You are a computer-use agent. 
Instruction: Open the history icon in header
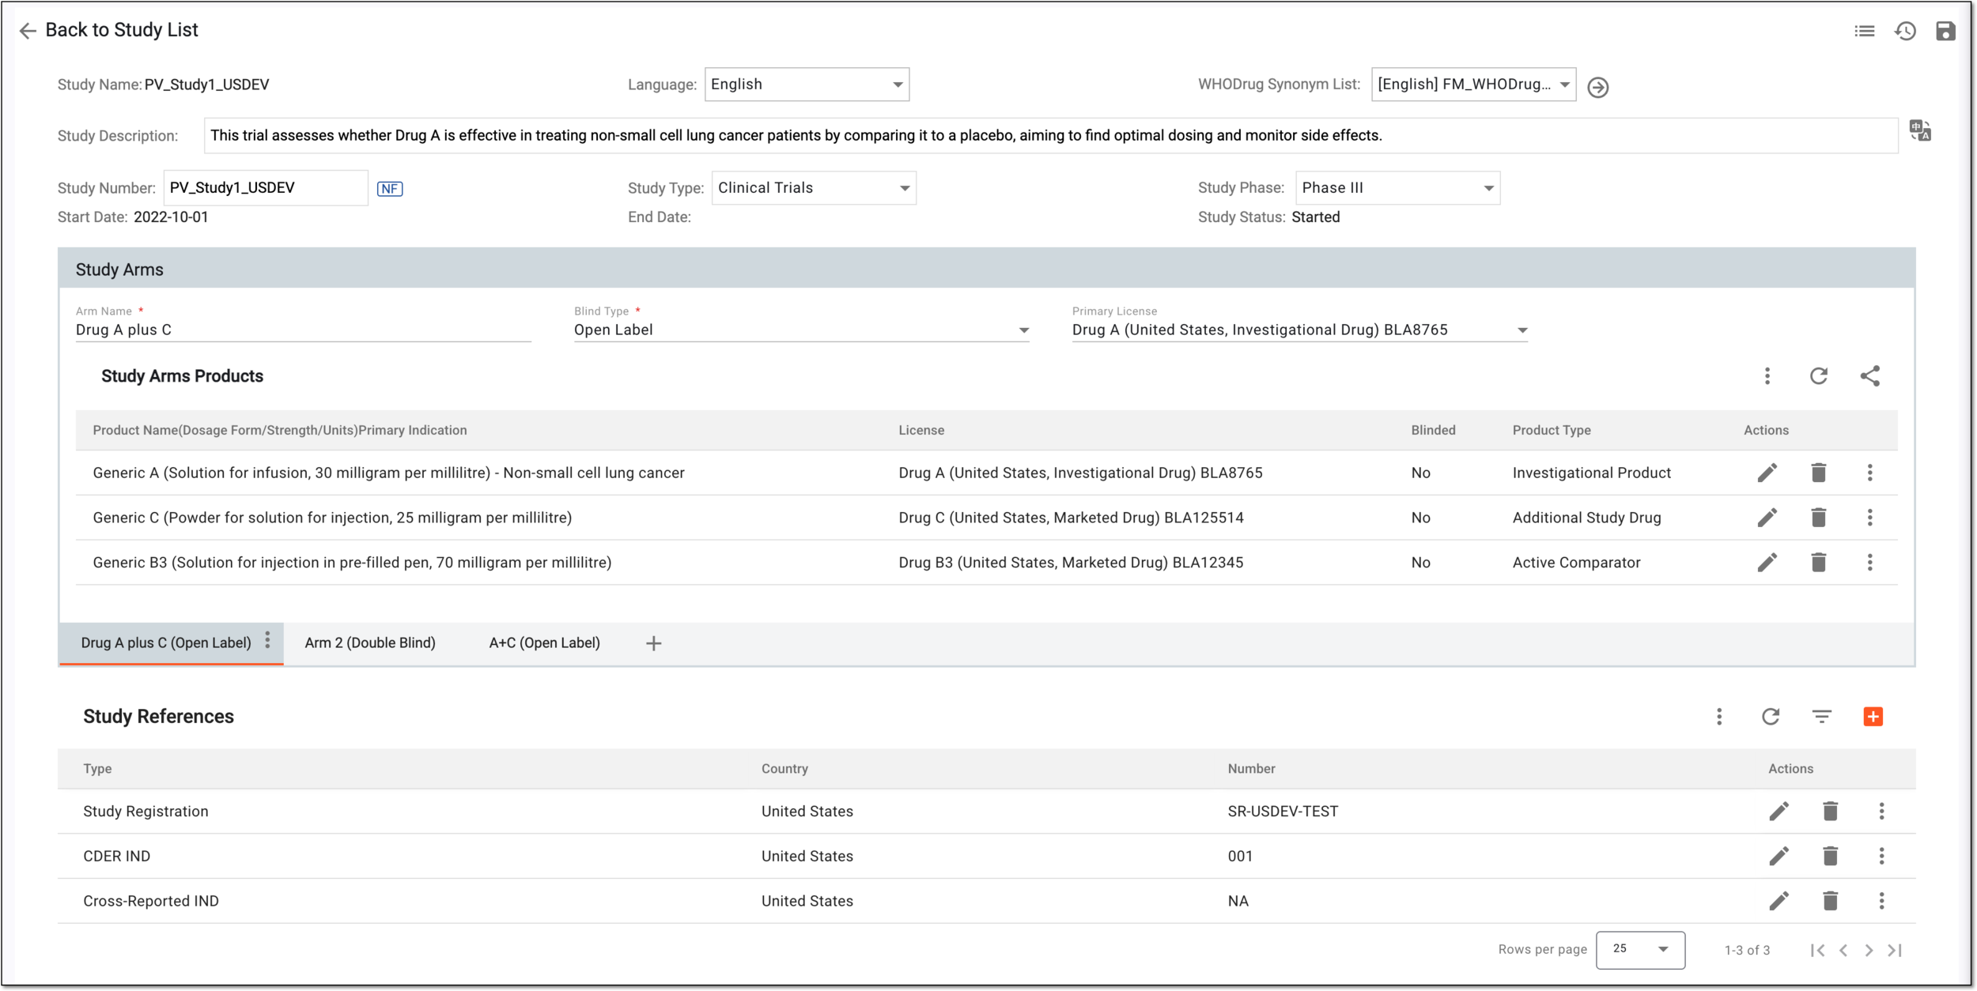(1905, 31)
